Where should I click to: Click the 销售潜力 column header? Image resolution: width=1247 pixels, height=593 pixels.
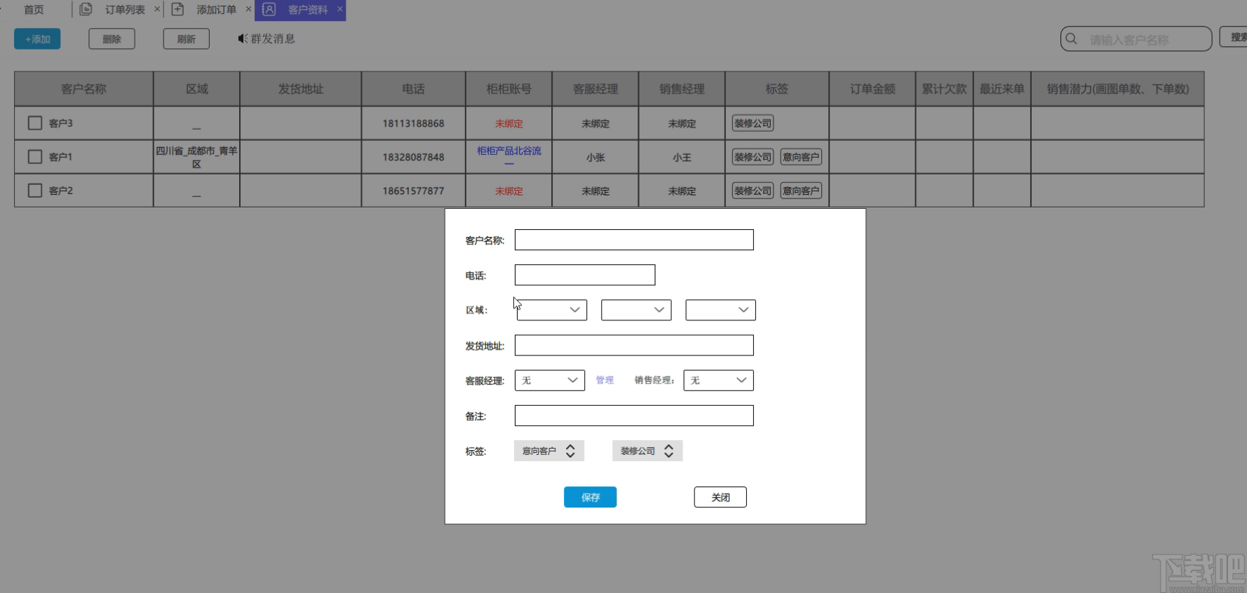coord(1117,89)
